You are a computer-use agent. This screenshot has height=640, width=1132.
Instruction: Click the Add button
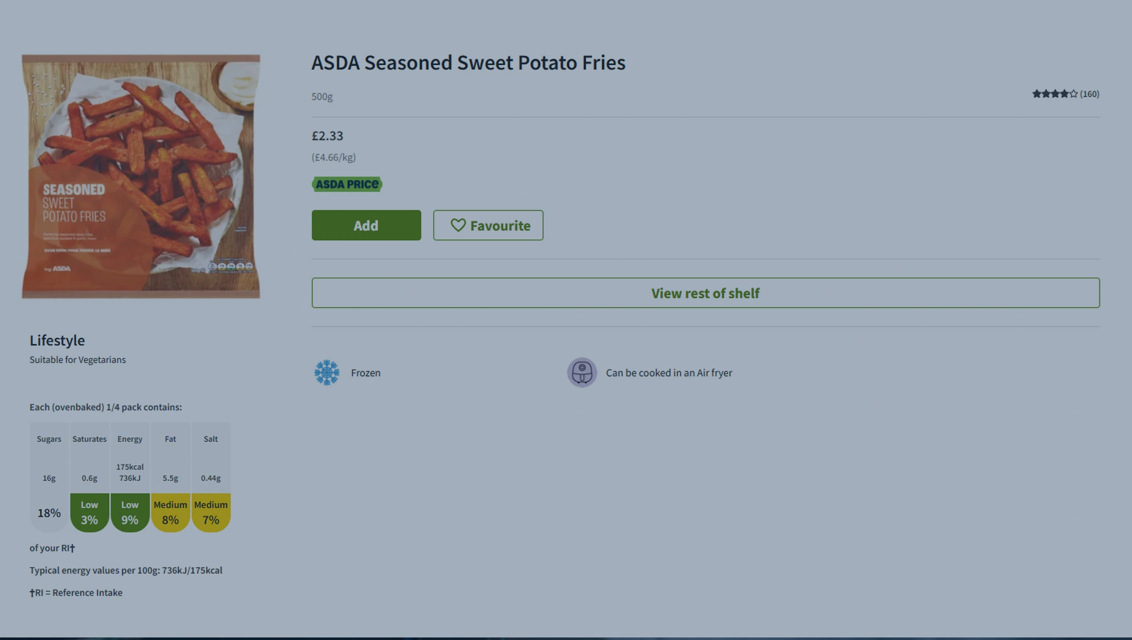(x=366, y=225)
